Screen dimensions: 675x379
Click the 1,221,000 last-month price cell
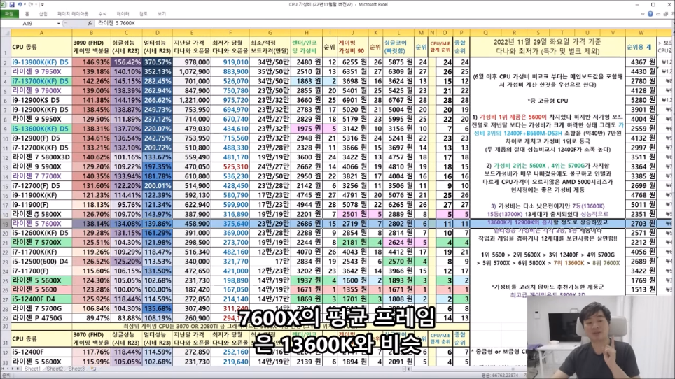point(192,100)
